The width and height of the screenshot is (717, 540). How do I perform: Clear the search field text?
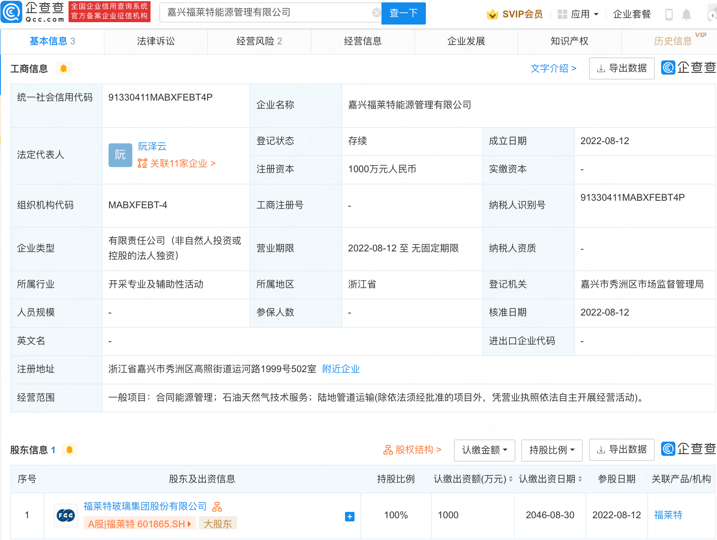point(376,13)
